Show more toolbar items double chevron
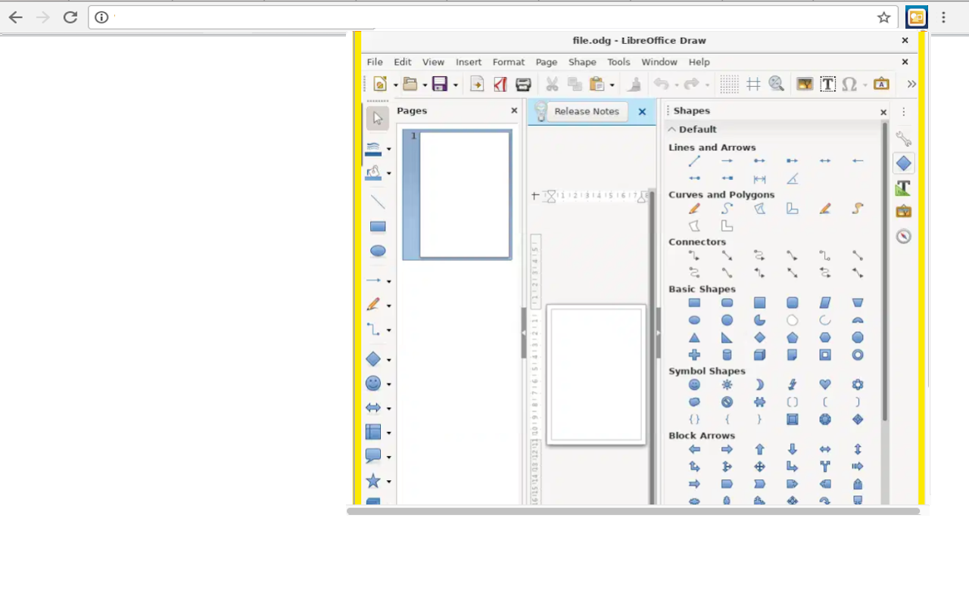 [911, 84]
